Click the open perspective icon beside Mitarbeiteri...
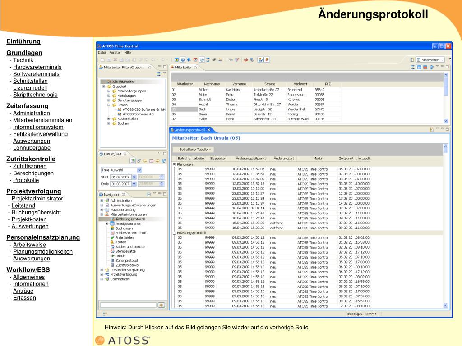The width and height of the screenshot is (462, 346). tap(412, 60)
